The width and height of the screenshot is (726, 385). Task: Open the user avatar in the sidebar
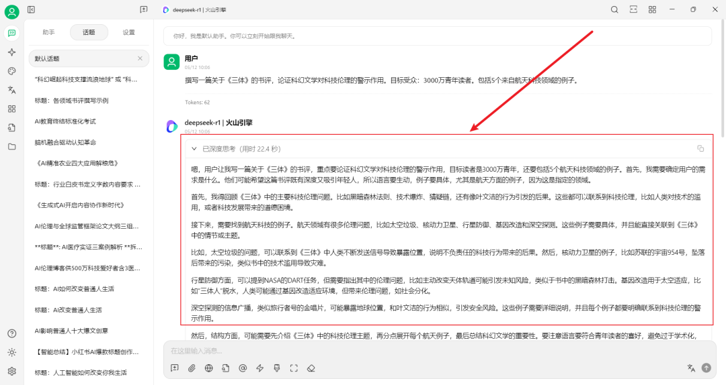[11, 11]
